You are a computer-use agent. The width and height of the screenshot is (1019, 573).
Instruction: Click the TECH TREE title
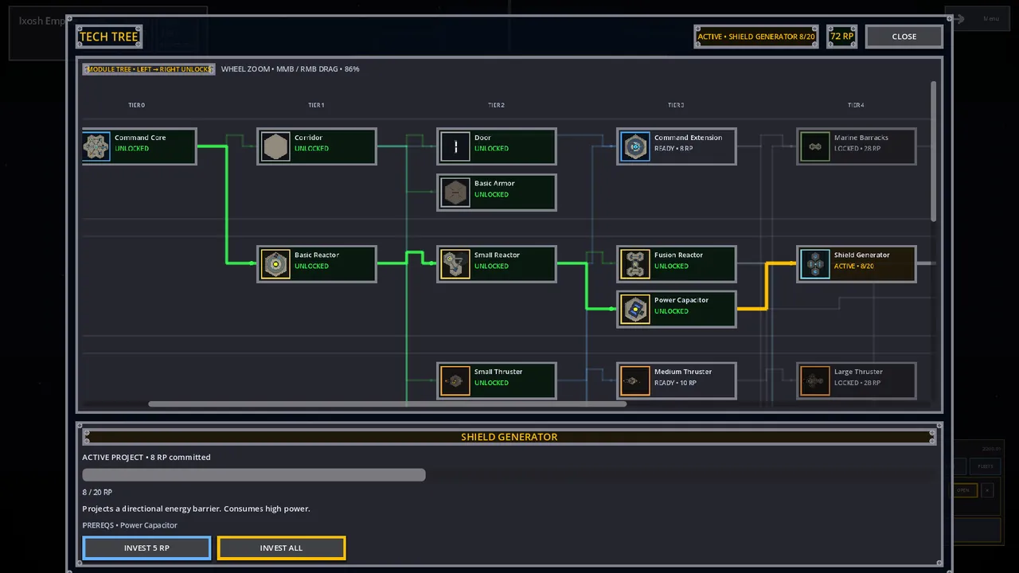click(x=109, y=37)
